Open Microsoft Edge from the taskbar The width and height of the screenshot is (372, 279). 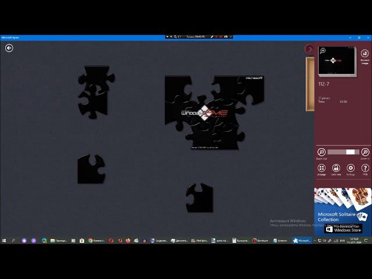pos(44,241)
